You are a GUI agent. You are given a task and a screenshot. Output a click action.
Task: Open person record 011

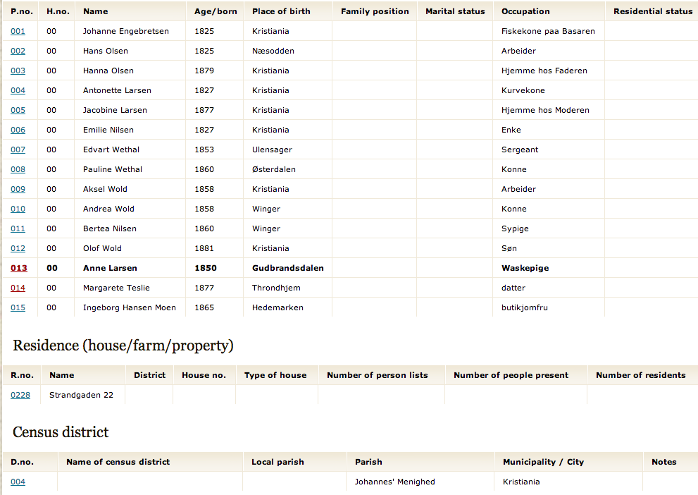pyautogui.click(x=18, y=228)
